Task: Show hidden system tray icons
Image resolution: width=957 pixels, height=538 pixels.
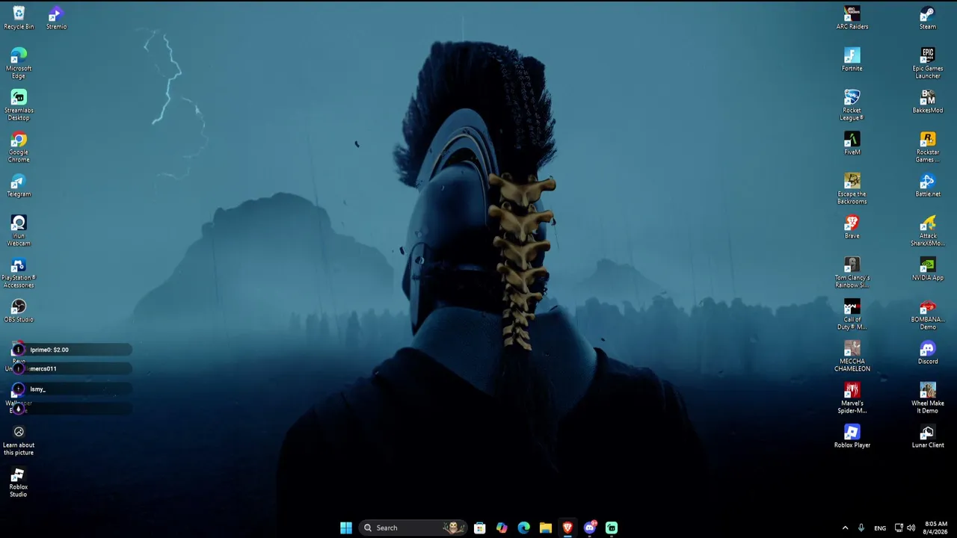Action: 845,528
